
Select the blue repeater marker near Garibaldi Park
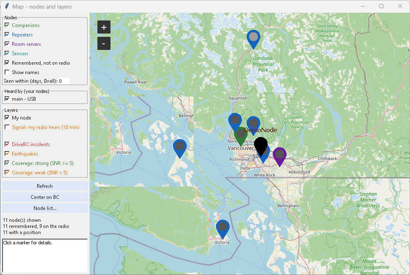coord(253,39)
